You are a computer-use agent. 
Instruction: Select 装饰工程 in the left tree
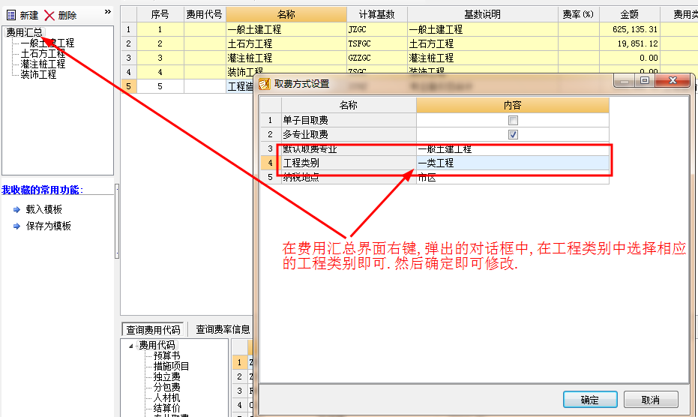38,74
